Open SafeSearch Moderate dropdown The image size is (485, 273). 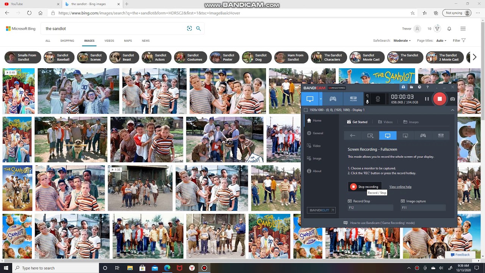tap(402, 41)
